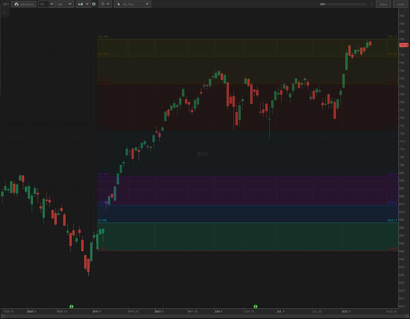Click the 674.35 Fibonacci price value
Viewport: 410px width, 319px height.
pos(392,203)
